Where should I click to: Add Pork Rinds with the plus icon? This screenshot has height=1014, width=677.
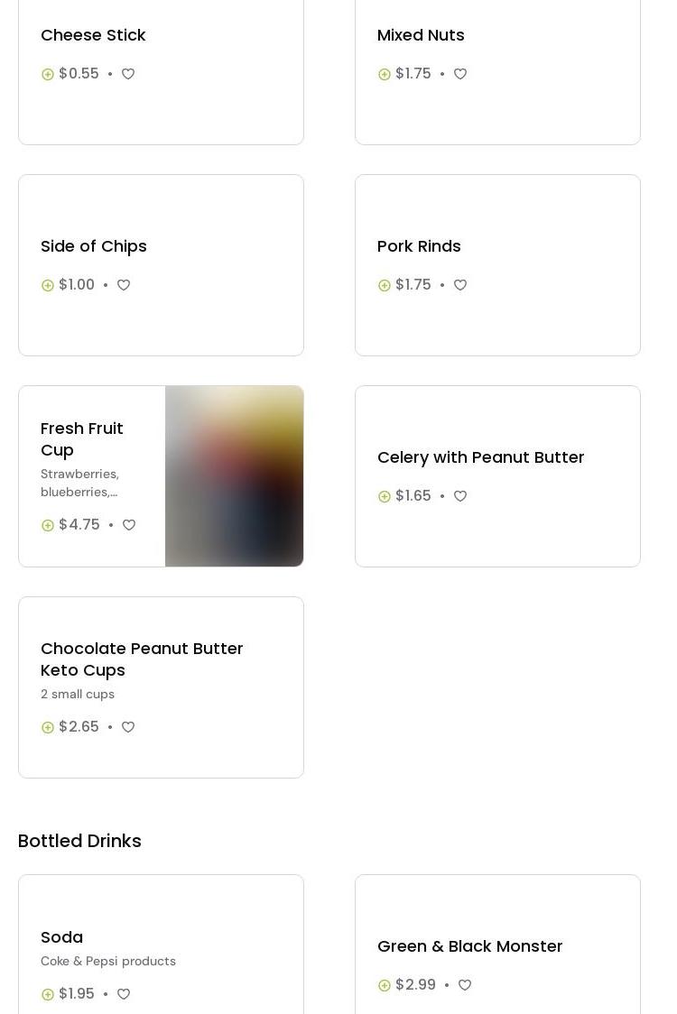(x=385, y=285)
